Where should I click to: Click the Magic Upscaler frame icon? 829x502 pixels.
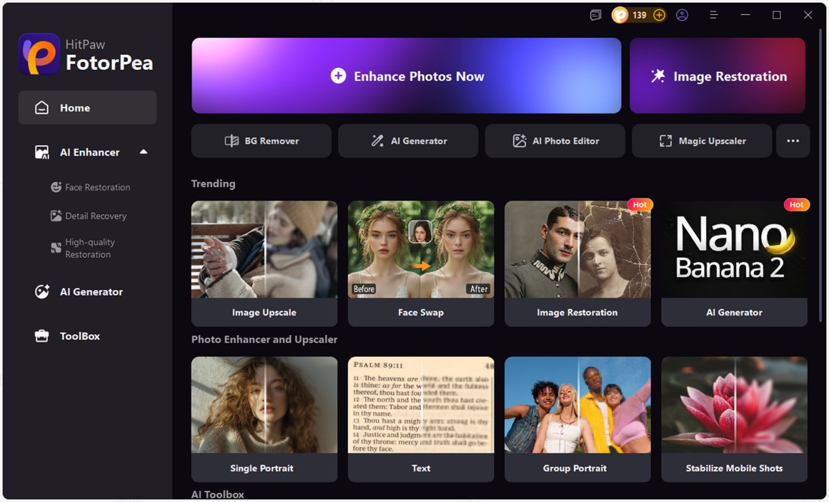pos(666,141)
